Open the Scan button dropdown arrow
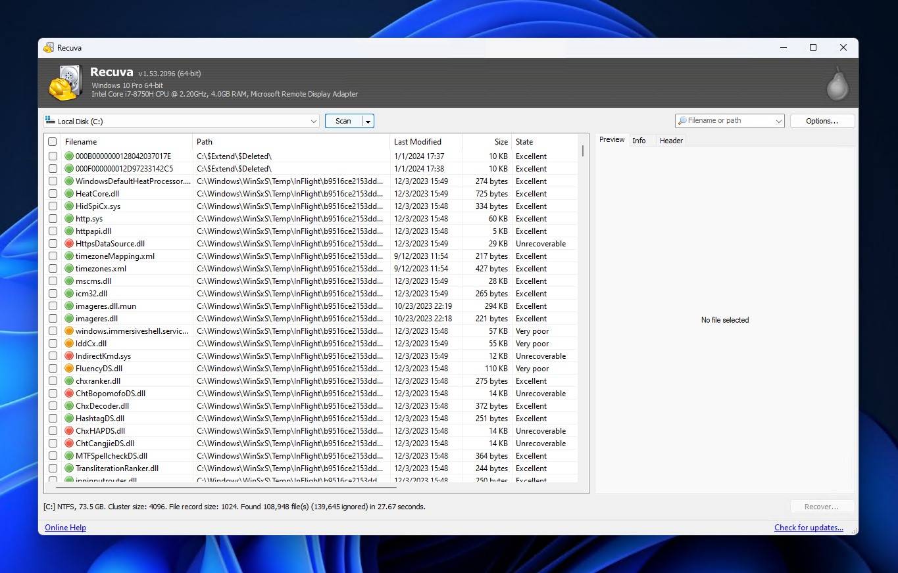The width and height of the screenshot is (898, 573). click(368, 121)
